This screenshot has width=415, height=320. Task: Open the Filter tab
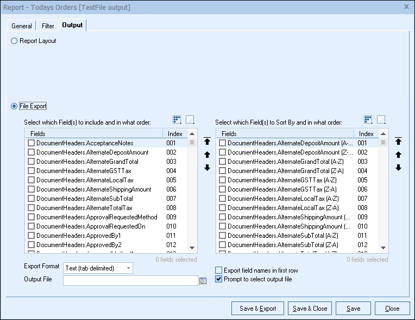click(x=48, y=26)
